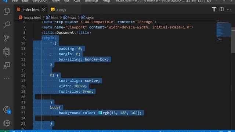
Task: Open the fox-head extension icon in activity bar
Action: coord(7,52)
